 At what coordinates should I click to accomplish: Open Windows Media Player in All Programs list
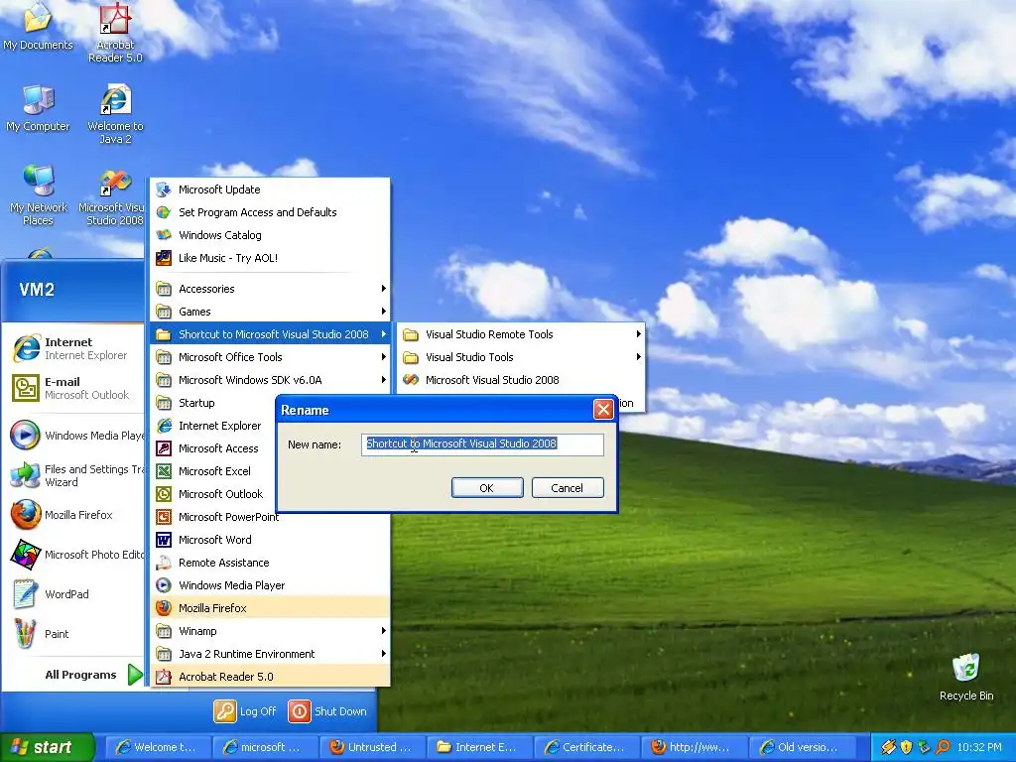pos(270,585)
